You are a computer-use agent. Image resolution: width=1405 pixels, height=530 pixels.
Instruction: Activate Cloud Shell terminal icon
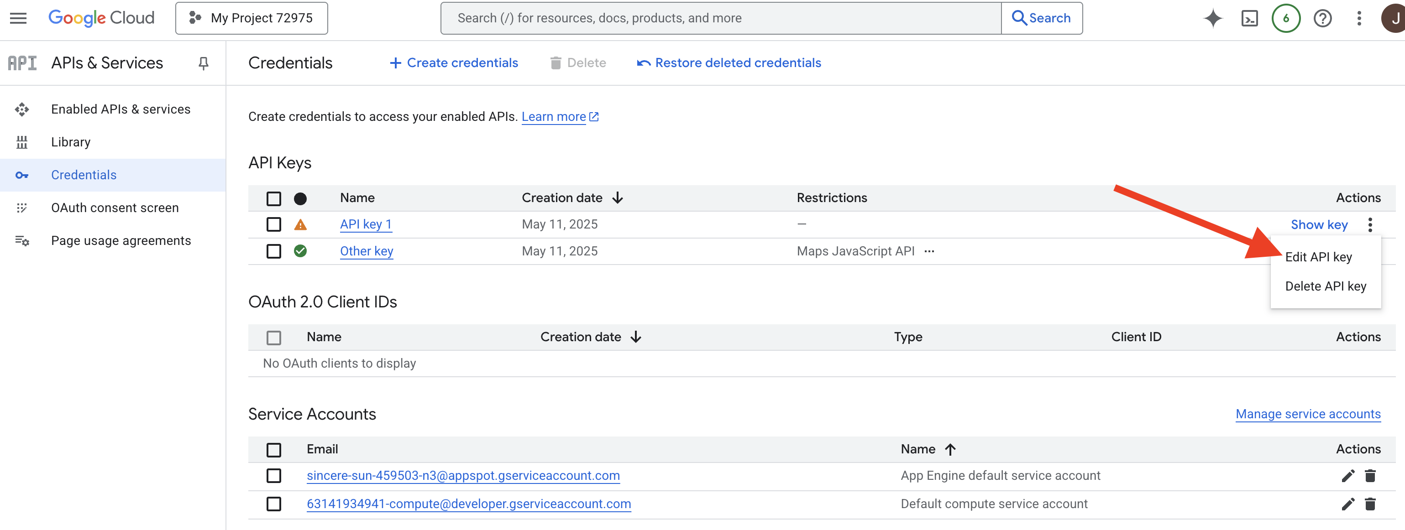[1249, 18]
